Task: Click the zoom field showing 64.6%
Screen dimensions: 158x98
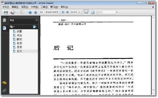Action: click(x=74, y=12)
